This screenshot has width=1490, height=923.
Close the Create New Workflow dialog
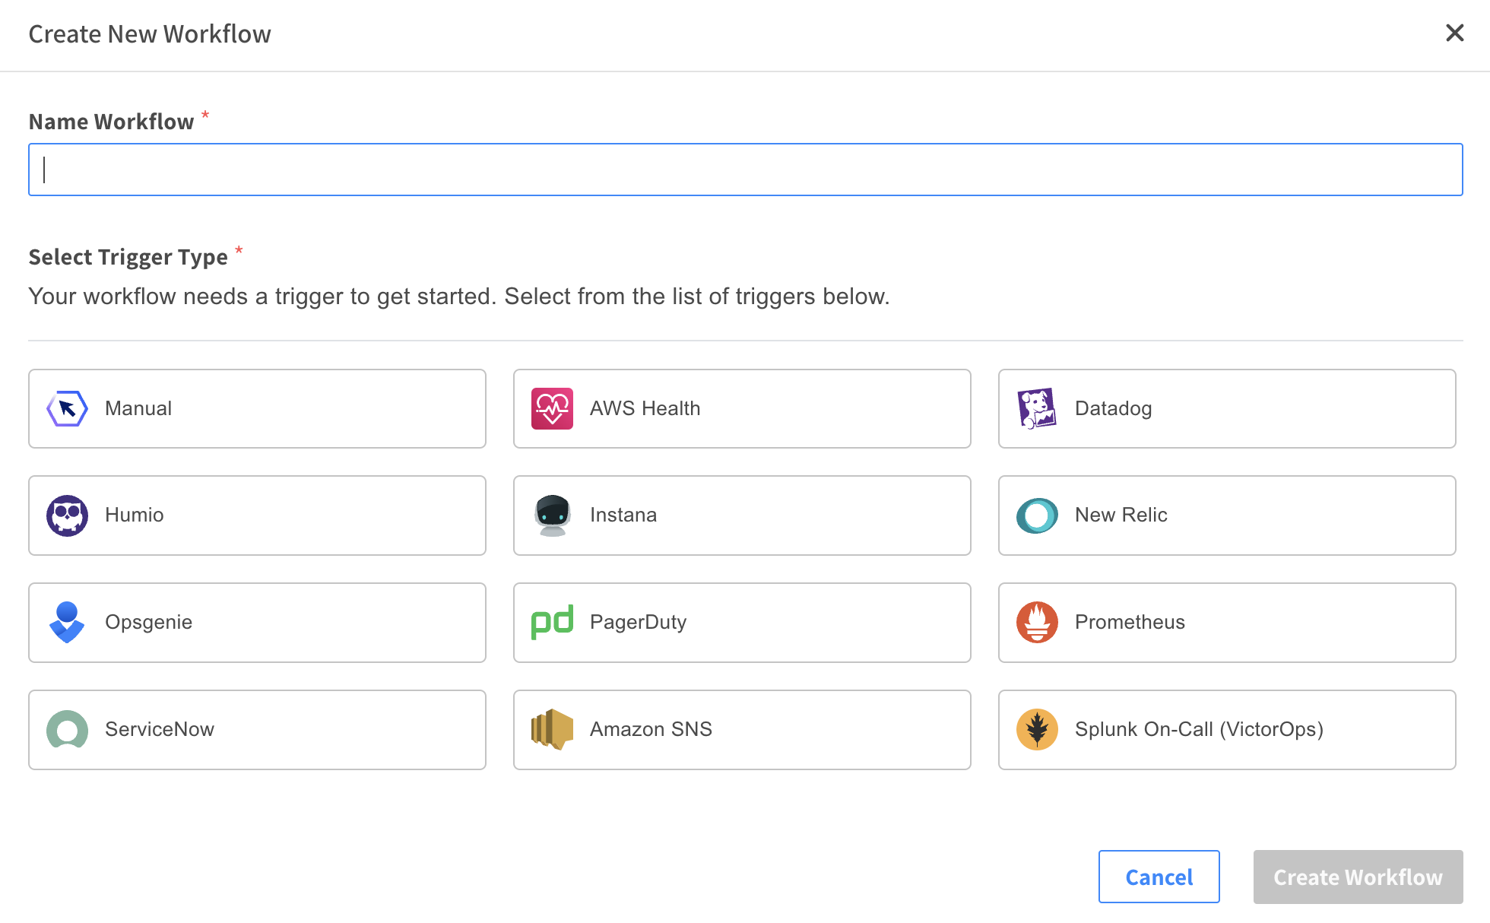pos(1454,33)
